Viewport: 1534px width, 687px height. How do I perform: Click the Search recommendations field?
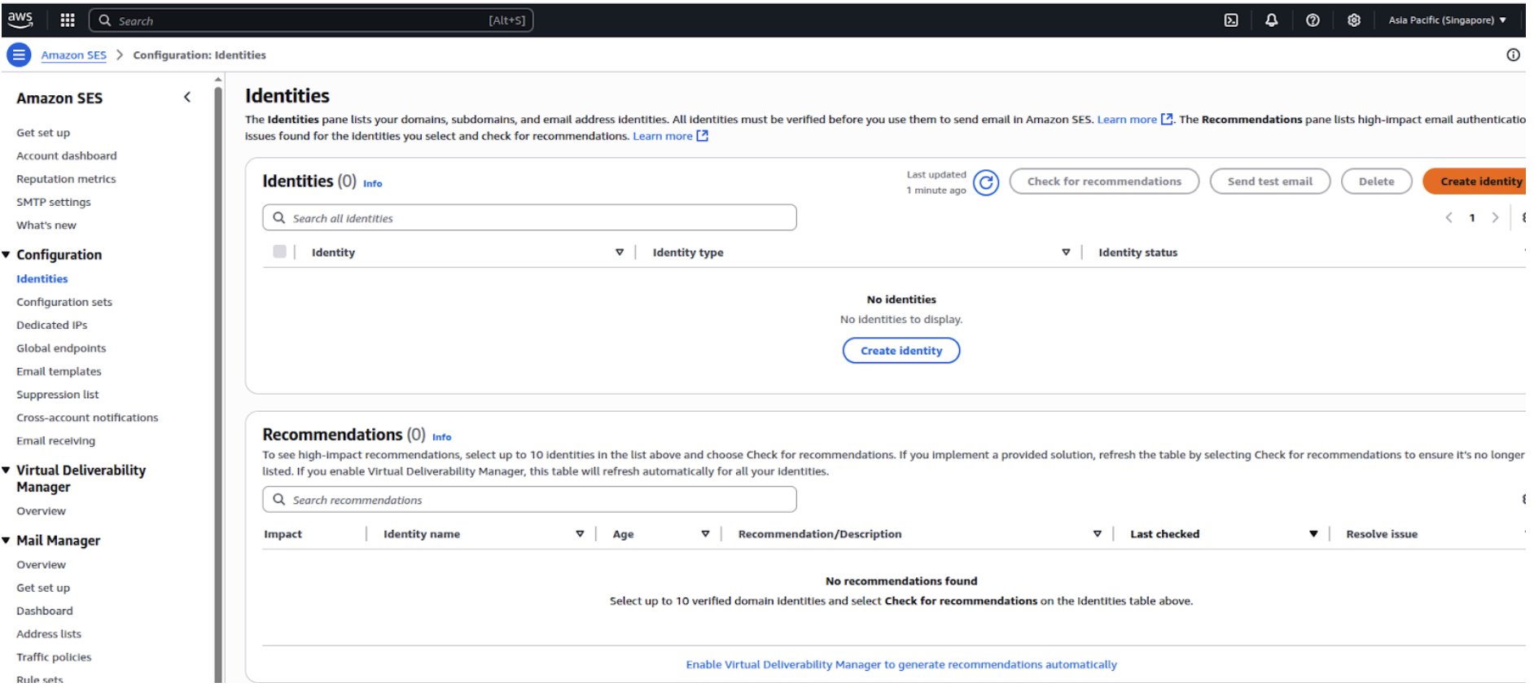(x=529, y=499)
